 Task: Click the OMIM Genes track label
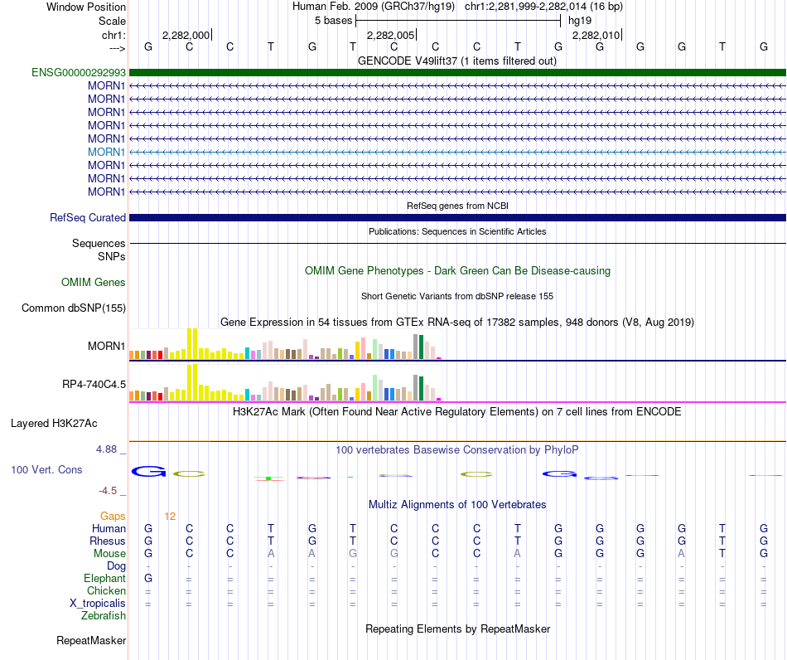[93, 282]
